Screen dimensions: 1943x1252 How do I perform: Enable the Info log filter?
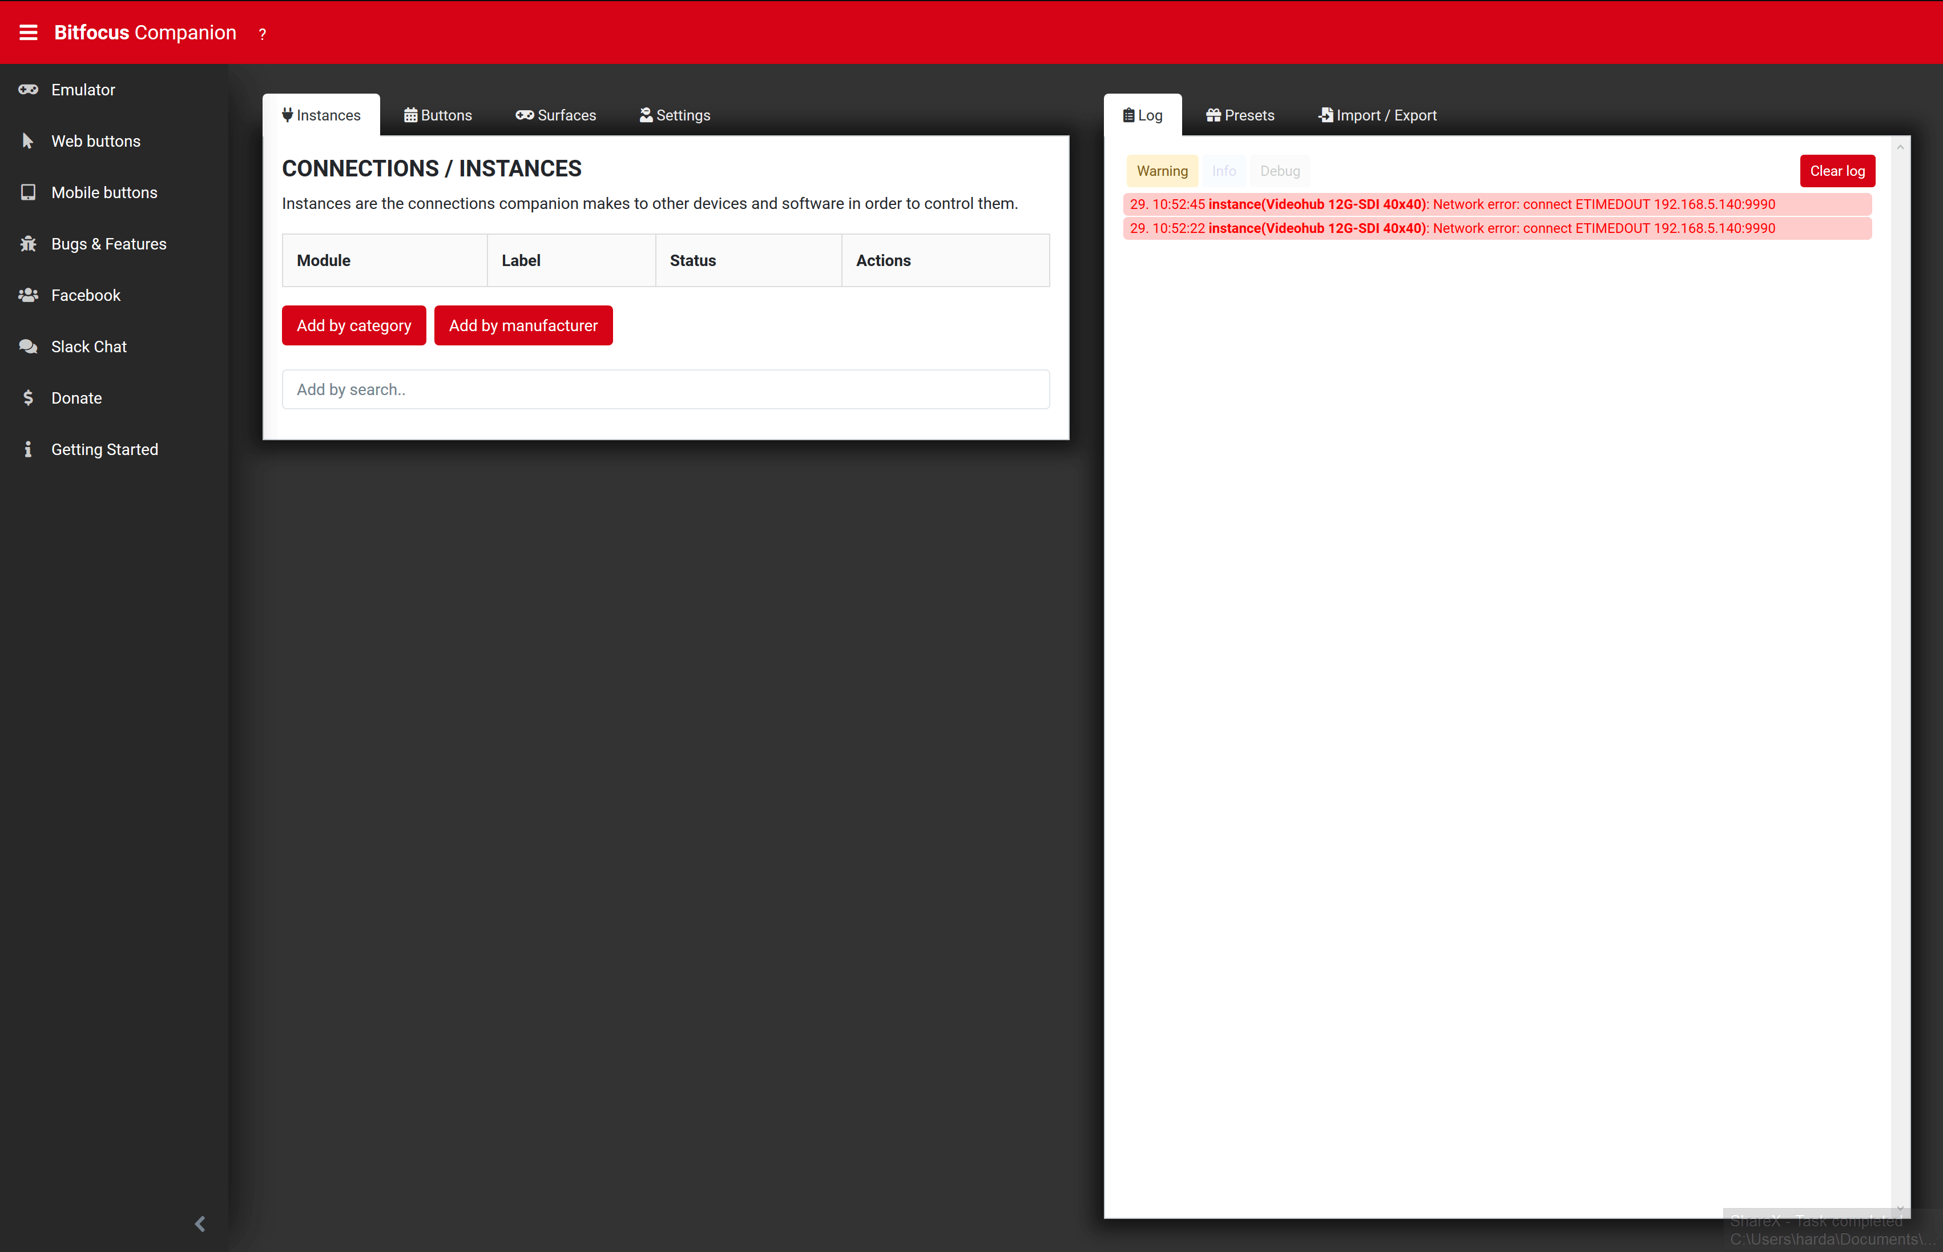(1224, 171)
